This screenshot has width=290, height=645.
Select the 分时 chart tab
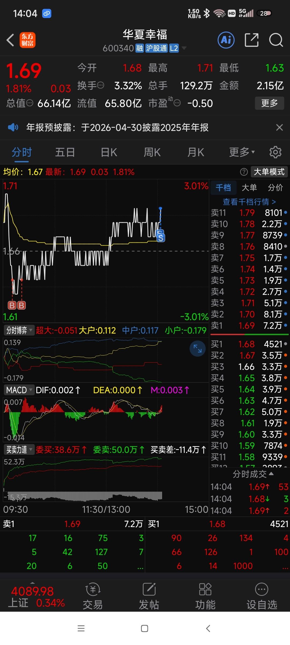[22, 152]
